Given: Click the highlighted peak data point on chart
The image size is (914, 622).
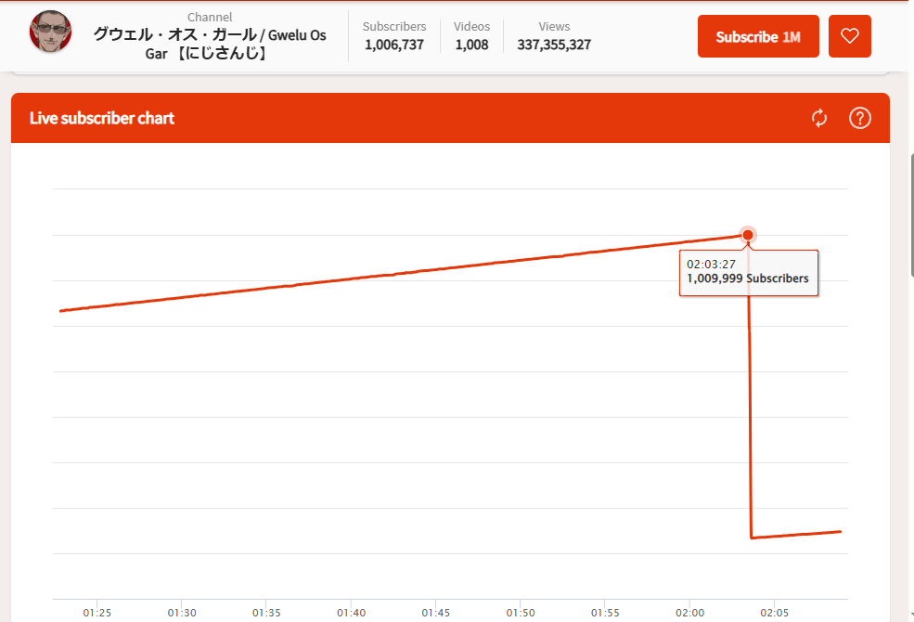Looking at the screenshot, I should pos(748,235).
